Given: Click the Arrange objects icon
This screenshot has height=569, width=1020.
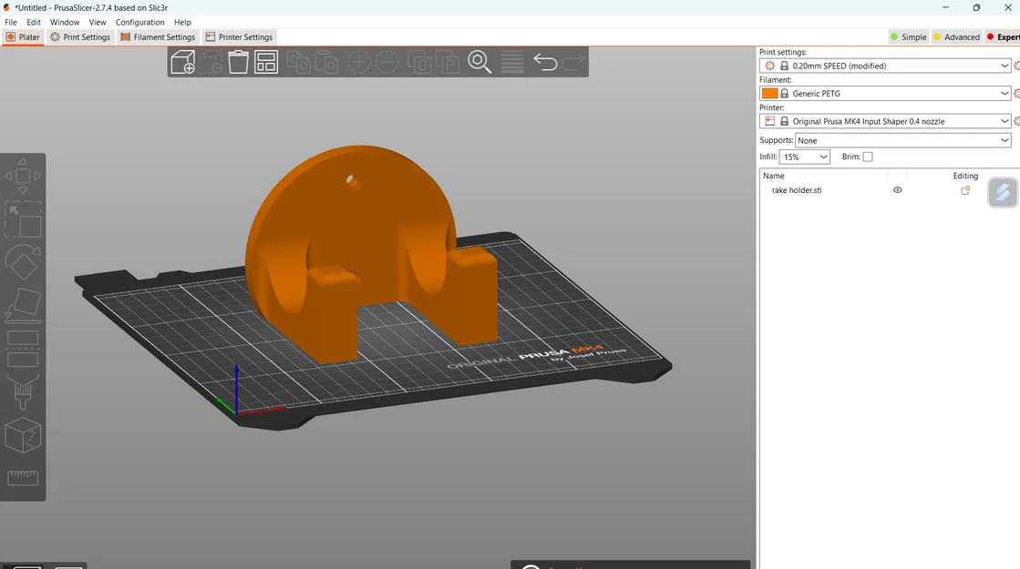Looking at the screenshot, I should 266,63.
